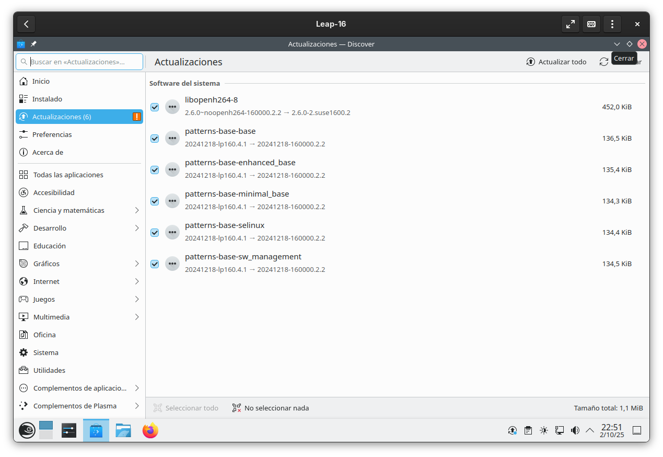This screenshot has width=663, height=457.
Task: Launch Firefox from the taskbar
Action: [150, 430]
